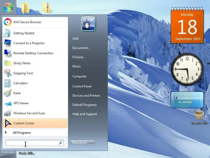Click Connect to a Projector label
Image resolution: width=210 pixels, height=158 pixels.
point(29,43)
